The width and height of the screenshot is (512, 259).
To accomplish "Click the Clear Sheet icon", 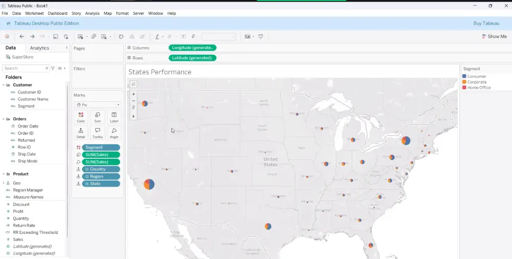I will 104,36.
